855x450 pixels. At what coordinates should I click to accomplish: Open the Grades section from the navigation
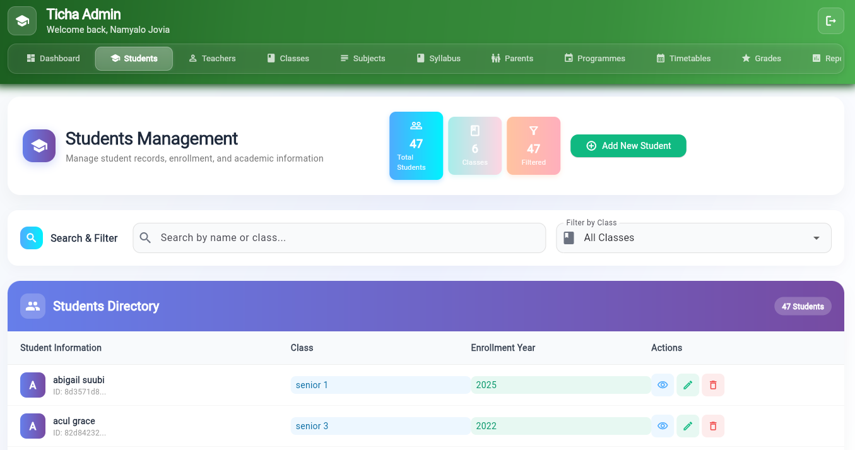pos(762,58)
